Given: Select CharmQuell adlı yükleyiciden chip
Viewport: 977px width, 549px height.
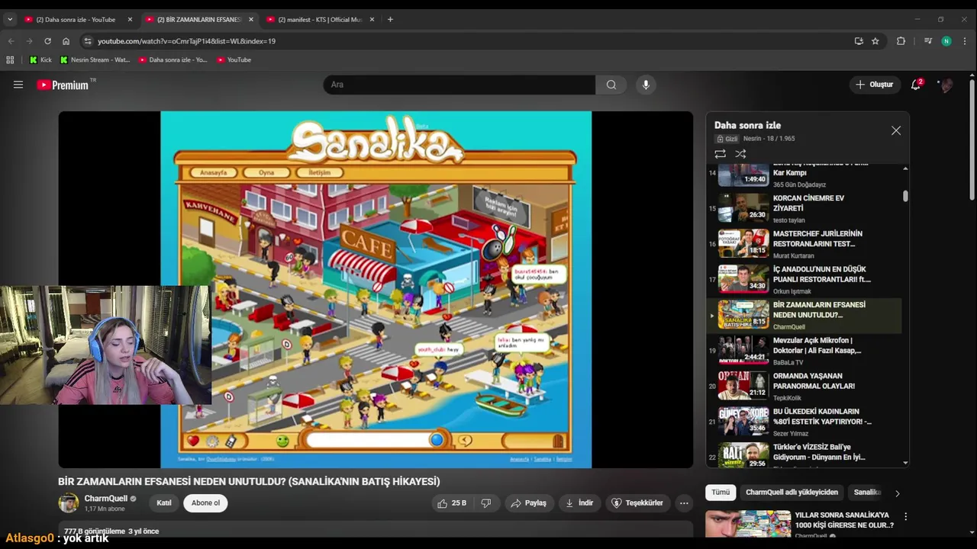Looking at the screenshot, I should click(792, 493).
